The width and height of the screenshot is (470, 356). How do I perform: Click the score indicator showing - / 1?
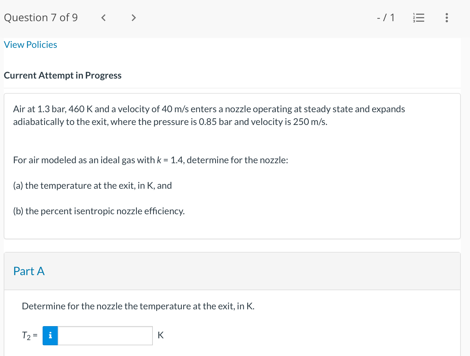point(386,18)
